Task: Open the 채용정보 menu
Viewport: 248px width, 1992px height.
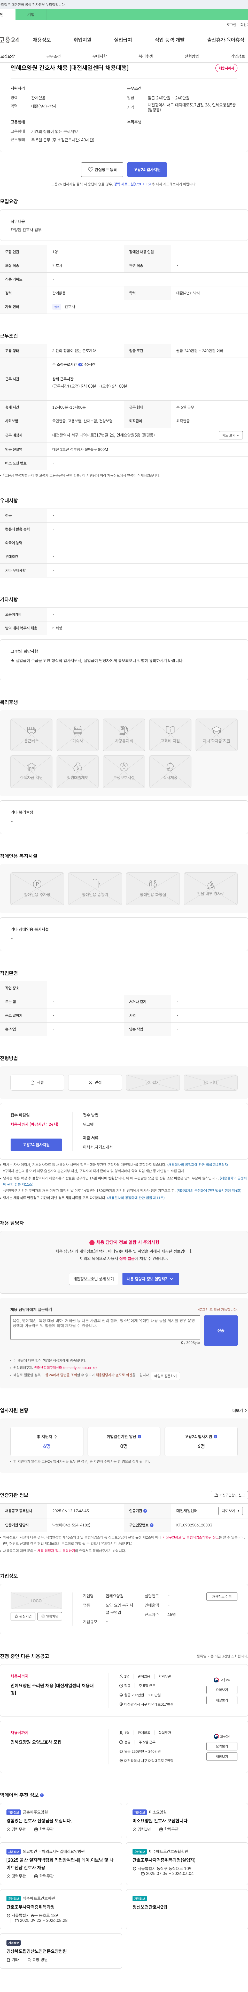Action: (x=42, y=40)
